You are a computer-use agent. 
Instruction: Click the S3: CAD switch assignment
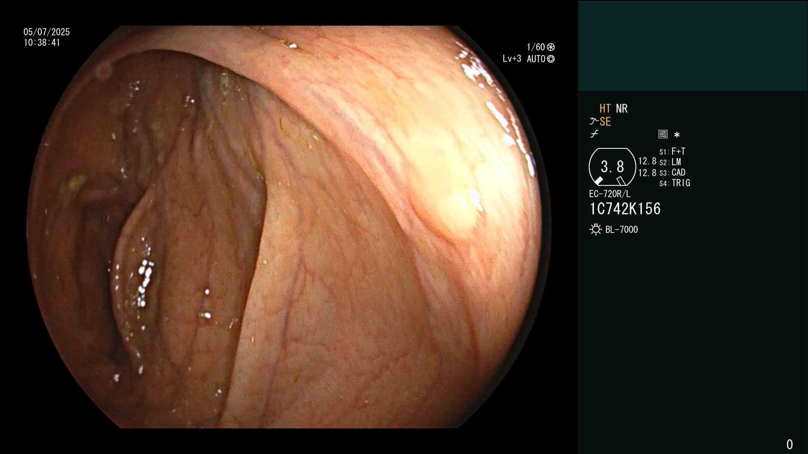pos(672,172)
